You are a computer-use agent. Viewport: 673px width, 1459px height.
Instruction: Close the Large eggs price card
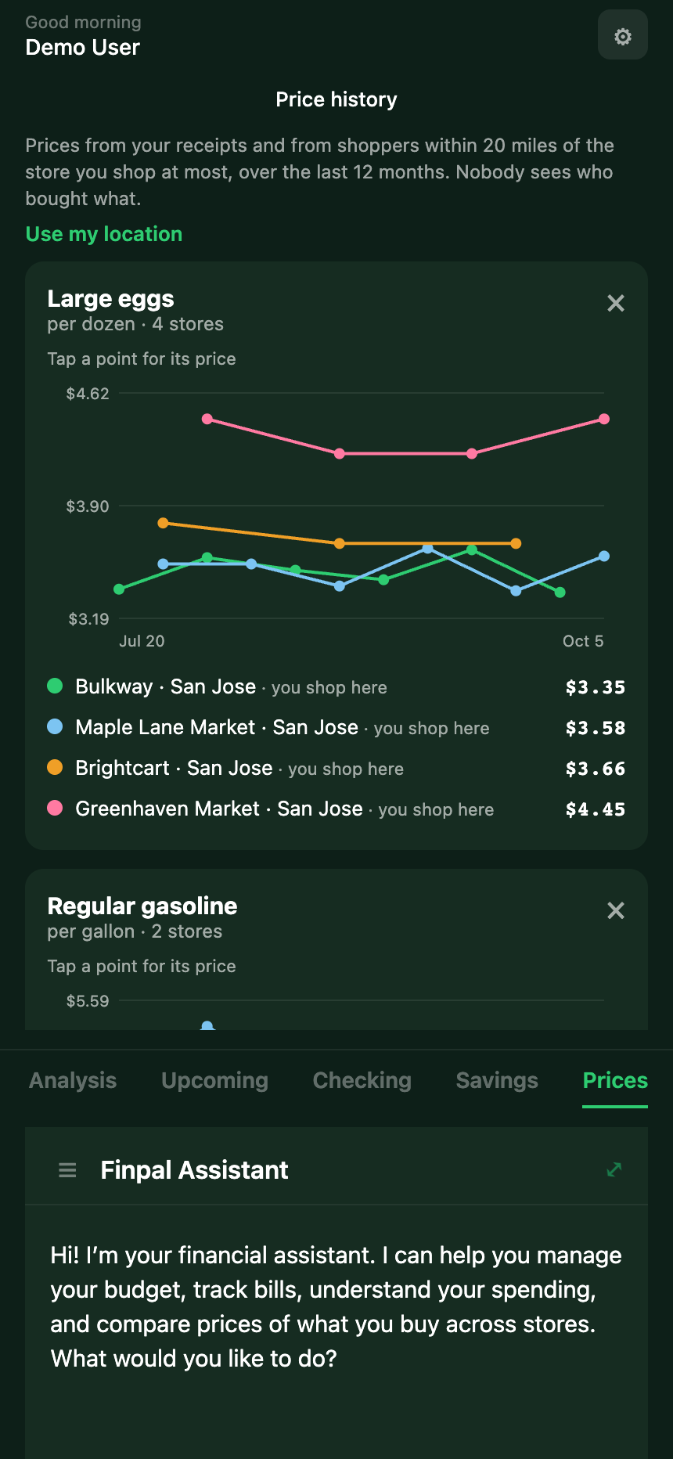(616, 303)
